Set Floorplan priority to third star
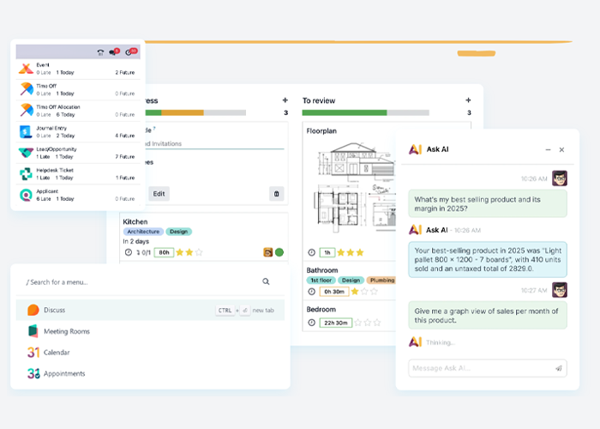Image resolution: width=600 pixels, height=429 pixels. tap(360, 252)
